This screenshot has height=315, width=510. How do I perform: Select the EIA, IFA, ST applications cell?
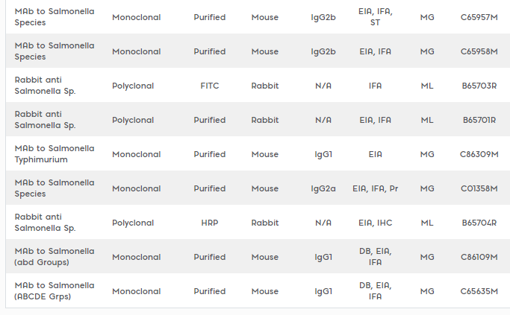tap(375, 17)
